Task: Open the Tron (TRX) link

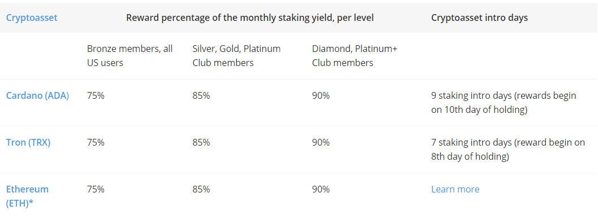Action: (x=28, y=142)
